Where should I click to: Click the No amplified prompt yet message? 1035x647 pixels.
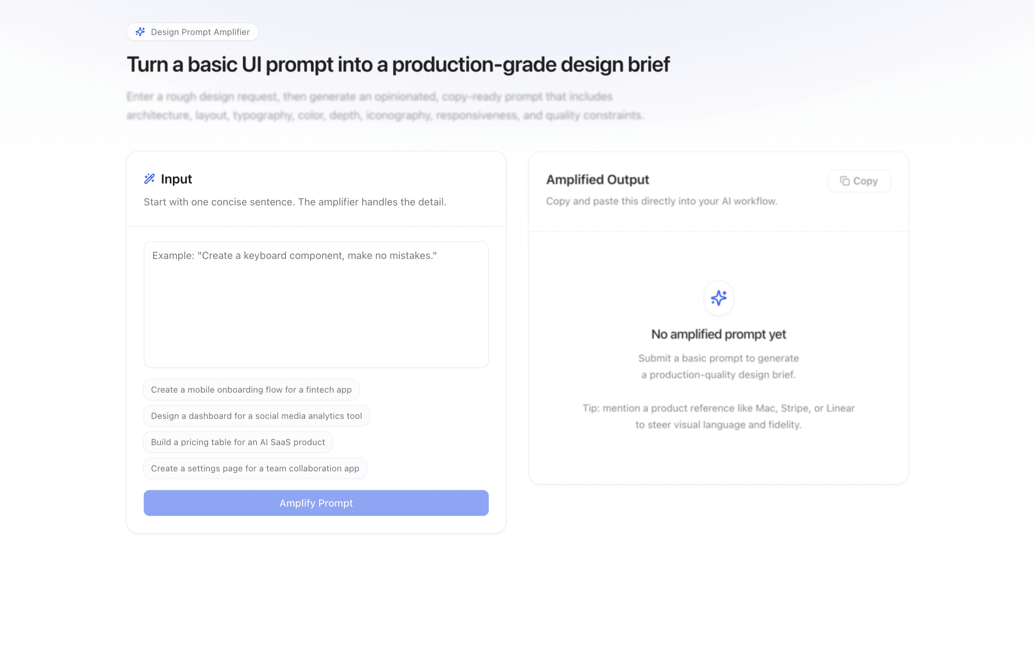[x=718, y=334]
